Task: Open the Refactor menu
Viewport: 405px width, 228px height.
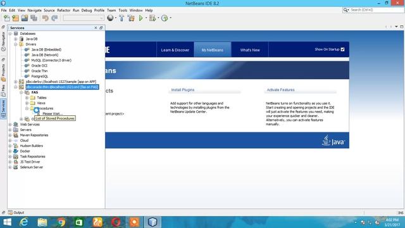Action: (x=63, y=10)
